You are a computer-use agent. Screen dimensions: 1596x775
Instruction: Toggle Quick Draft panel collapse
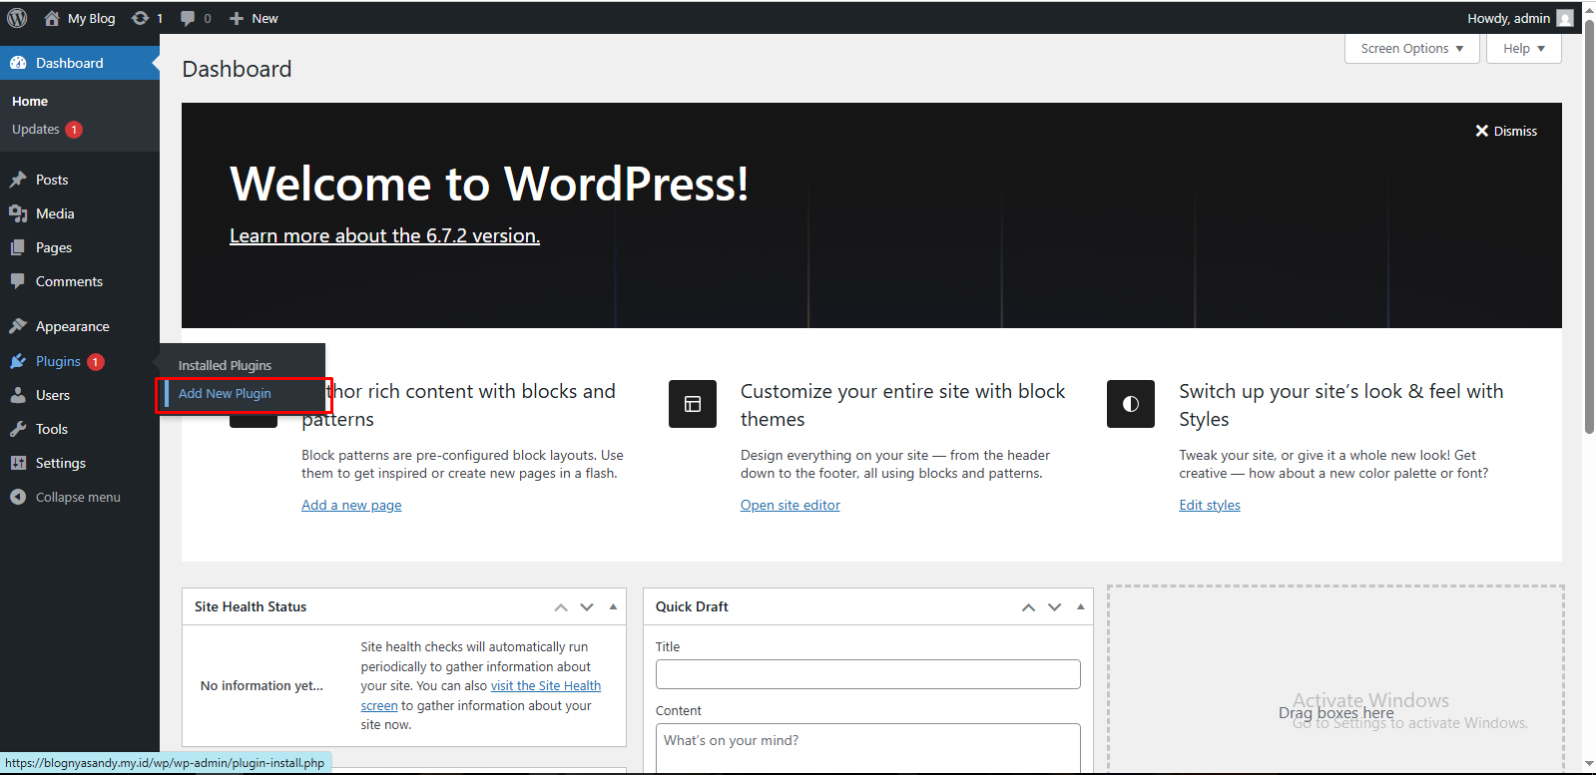(x=1080, y=606)
